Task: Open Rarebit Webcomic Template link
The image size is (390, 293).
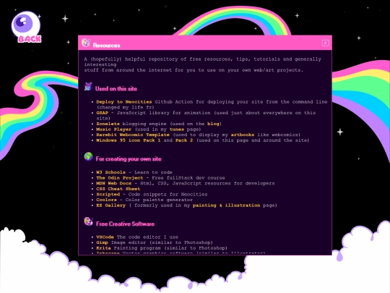Action: (133, 135)
